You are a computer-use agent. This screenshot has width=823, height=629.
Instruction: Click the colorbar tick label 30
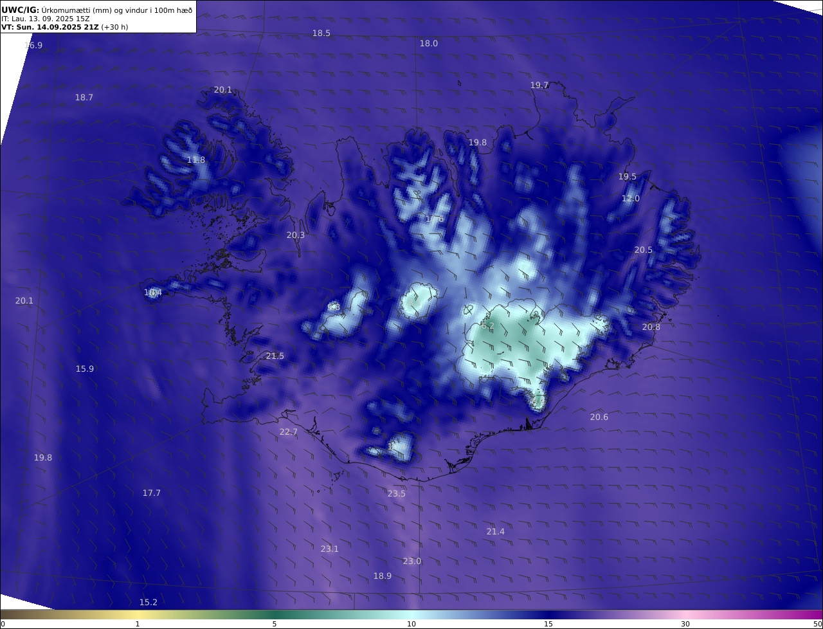click(685, 624)
